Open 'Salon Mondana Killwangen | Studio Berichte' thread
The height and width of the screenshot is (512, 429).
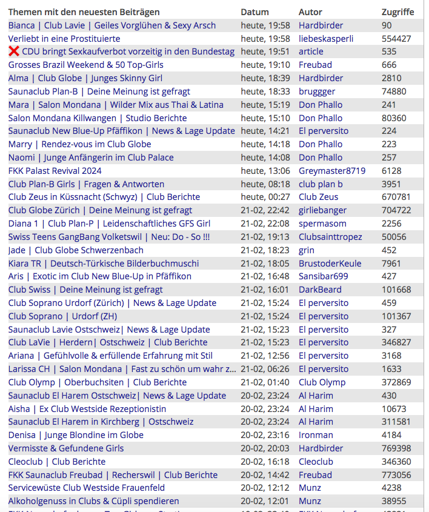[x=97, y=118]
